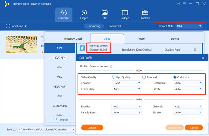Select the video thumbnail in the file list
This screenshot has height=136, width=209.
click(x=21, y=44)
